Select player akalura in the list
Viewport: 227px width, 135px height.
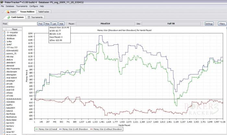point(9,60)
